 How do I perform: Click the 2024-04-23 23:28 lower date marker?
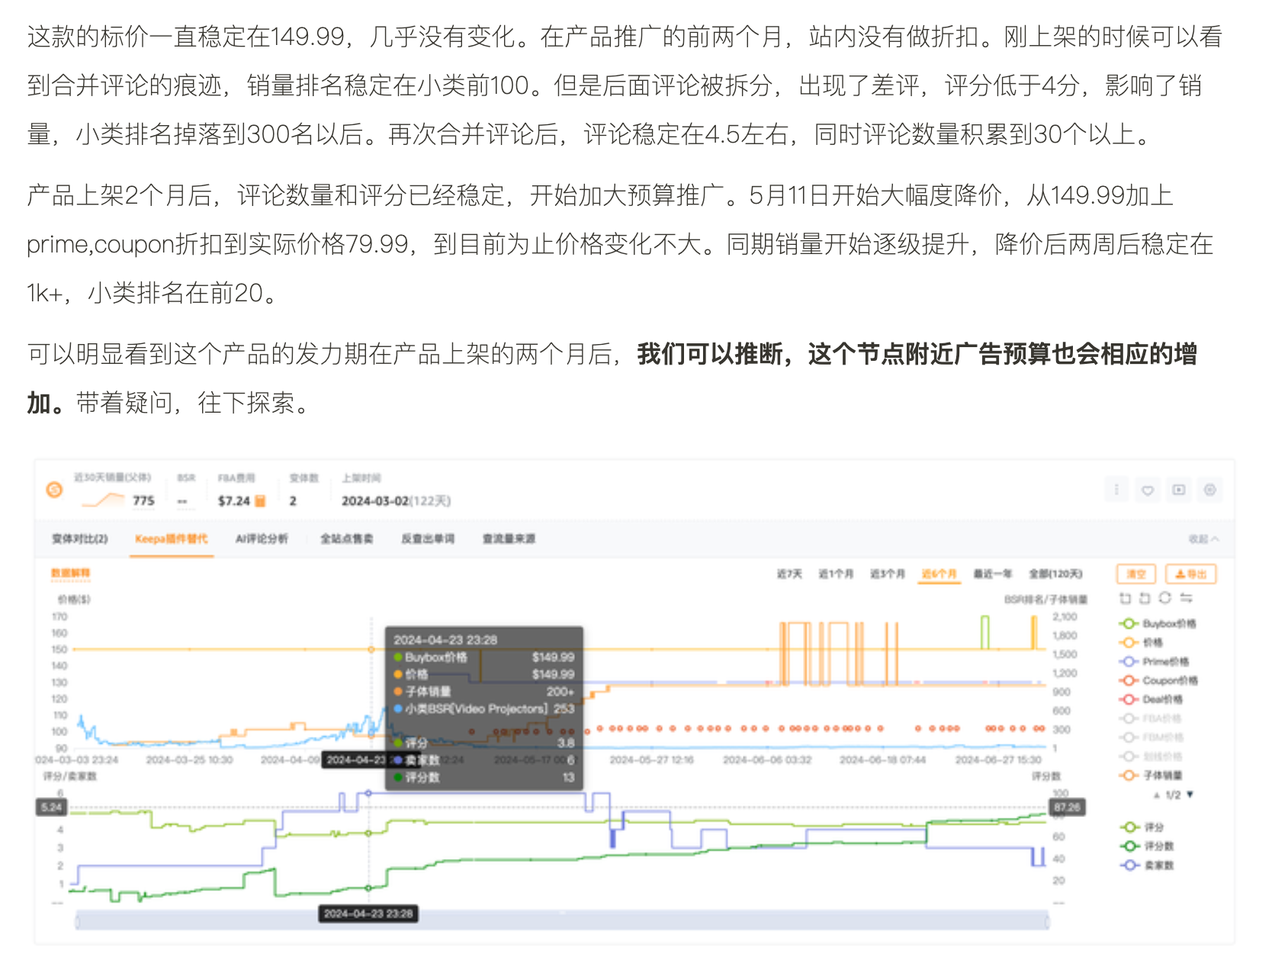point(368,913)
